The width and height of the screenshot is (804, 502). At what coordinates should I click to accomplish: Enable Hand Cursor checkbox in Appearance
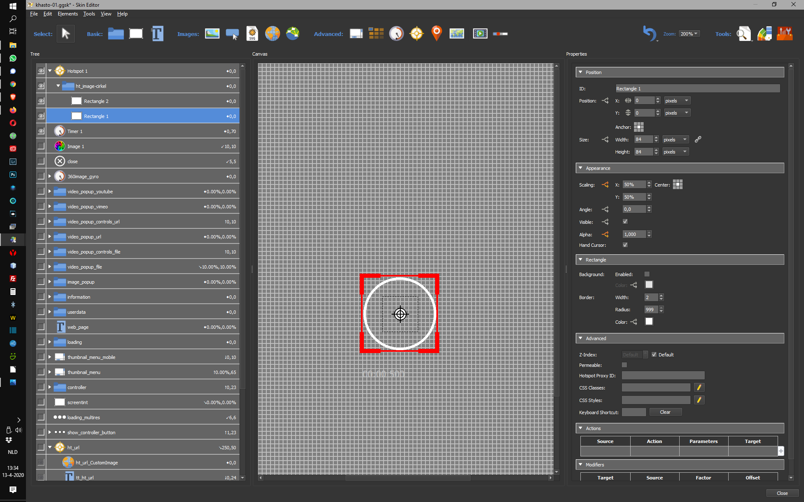coord(624,245)
